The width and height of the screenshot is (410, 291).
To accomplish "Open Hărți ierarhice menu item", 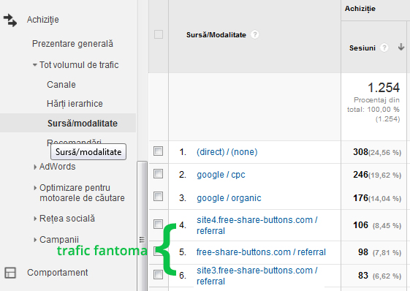I will [75, 104].
